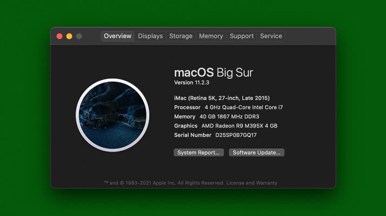Click the Graphics label
The image size is (386, 216).
click(186, 126)
